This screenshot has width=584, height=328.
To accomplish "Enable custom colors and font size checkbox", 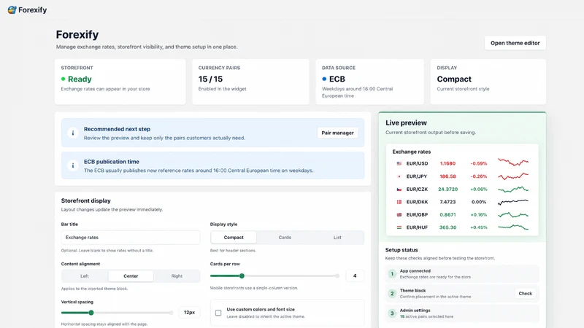I will click(218, 313).
